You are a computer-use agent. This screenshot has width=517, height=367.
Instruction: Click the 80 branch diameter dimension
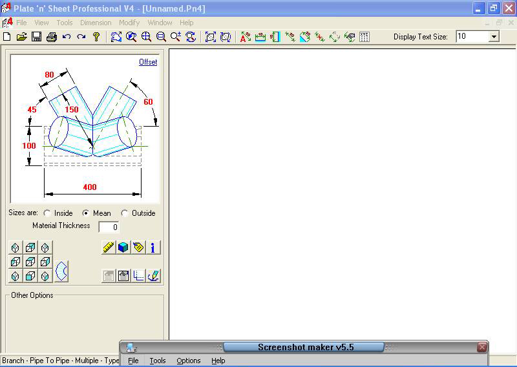tap(50, 75)
